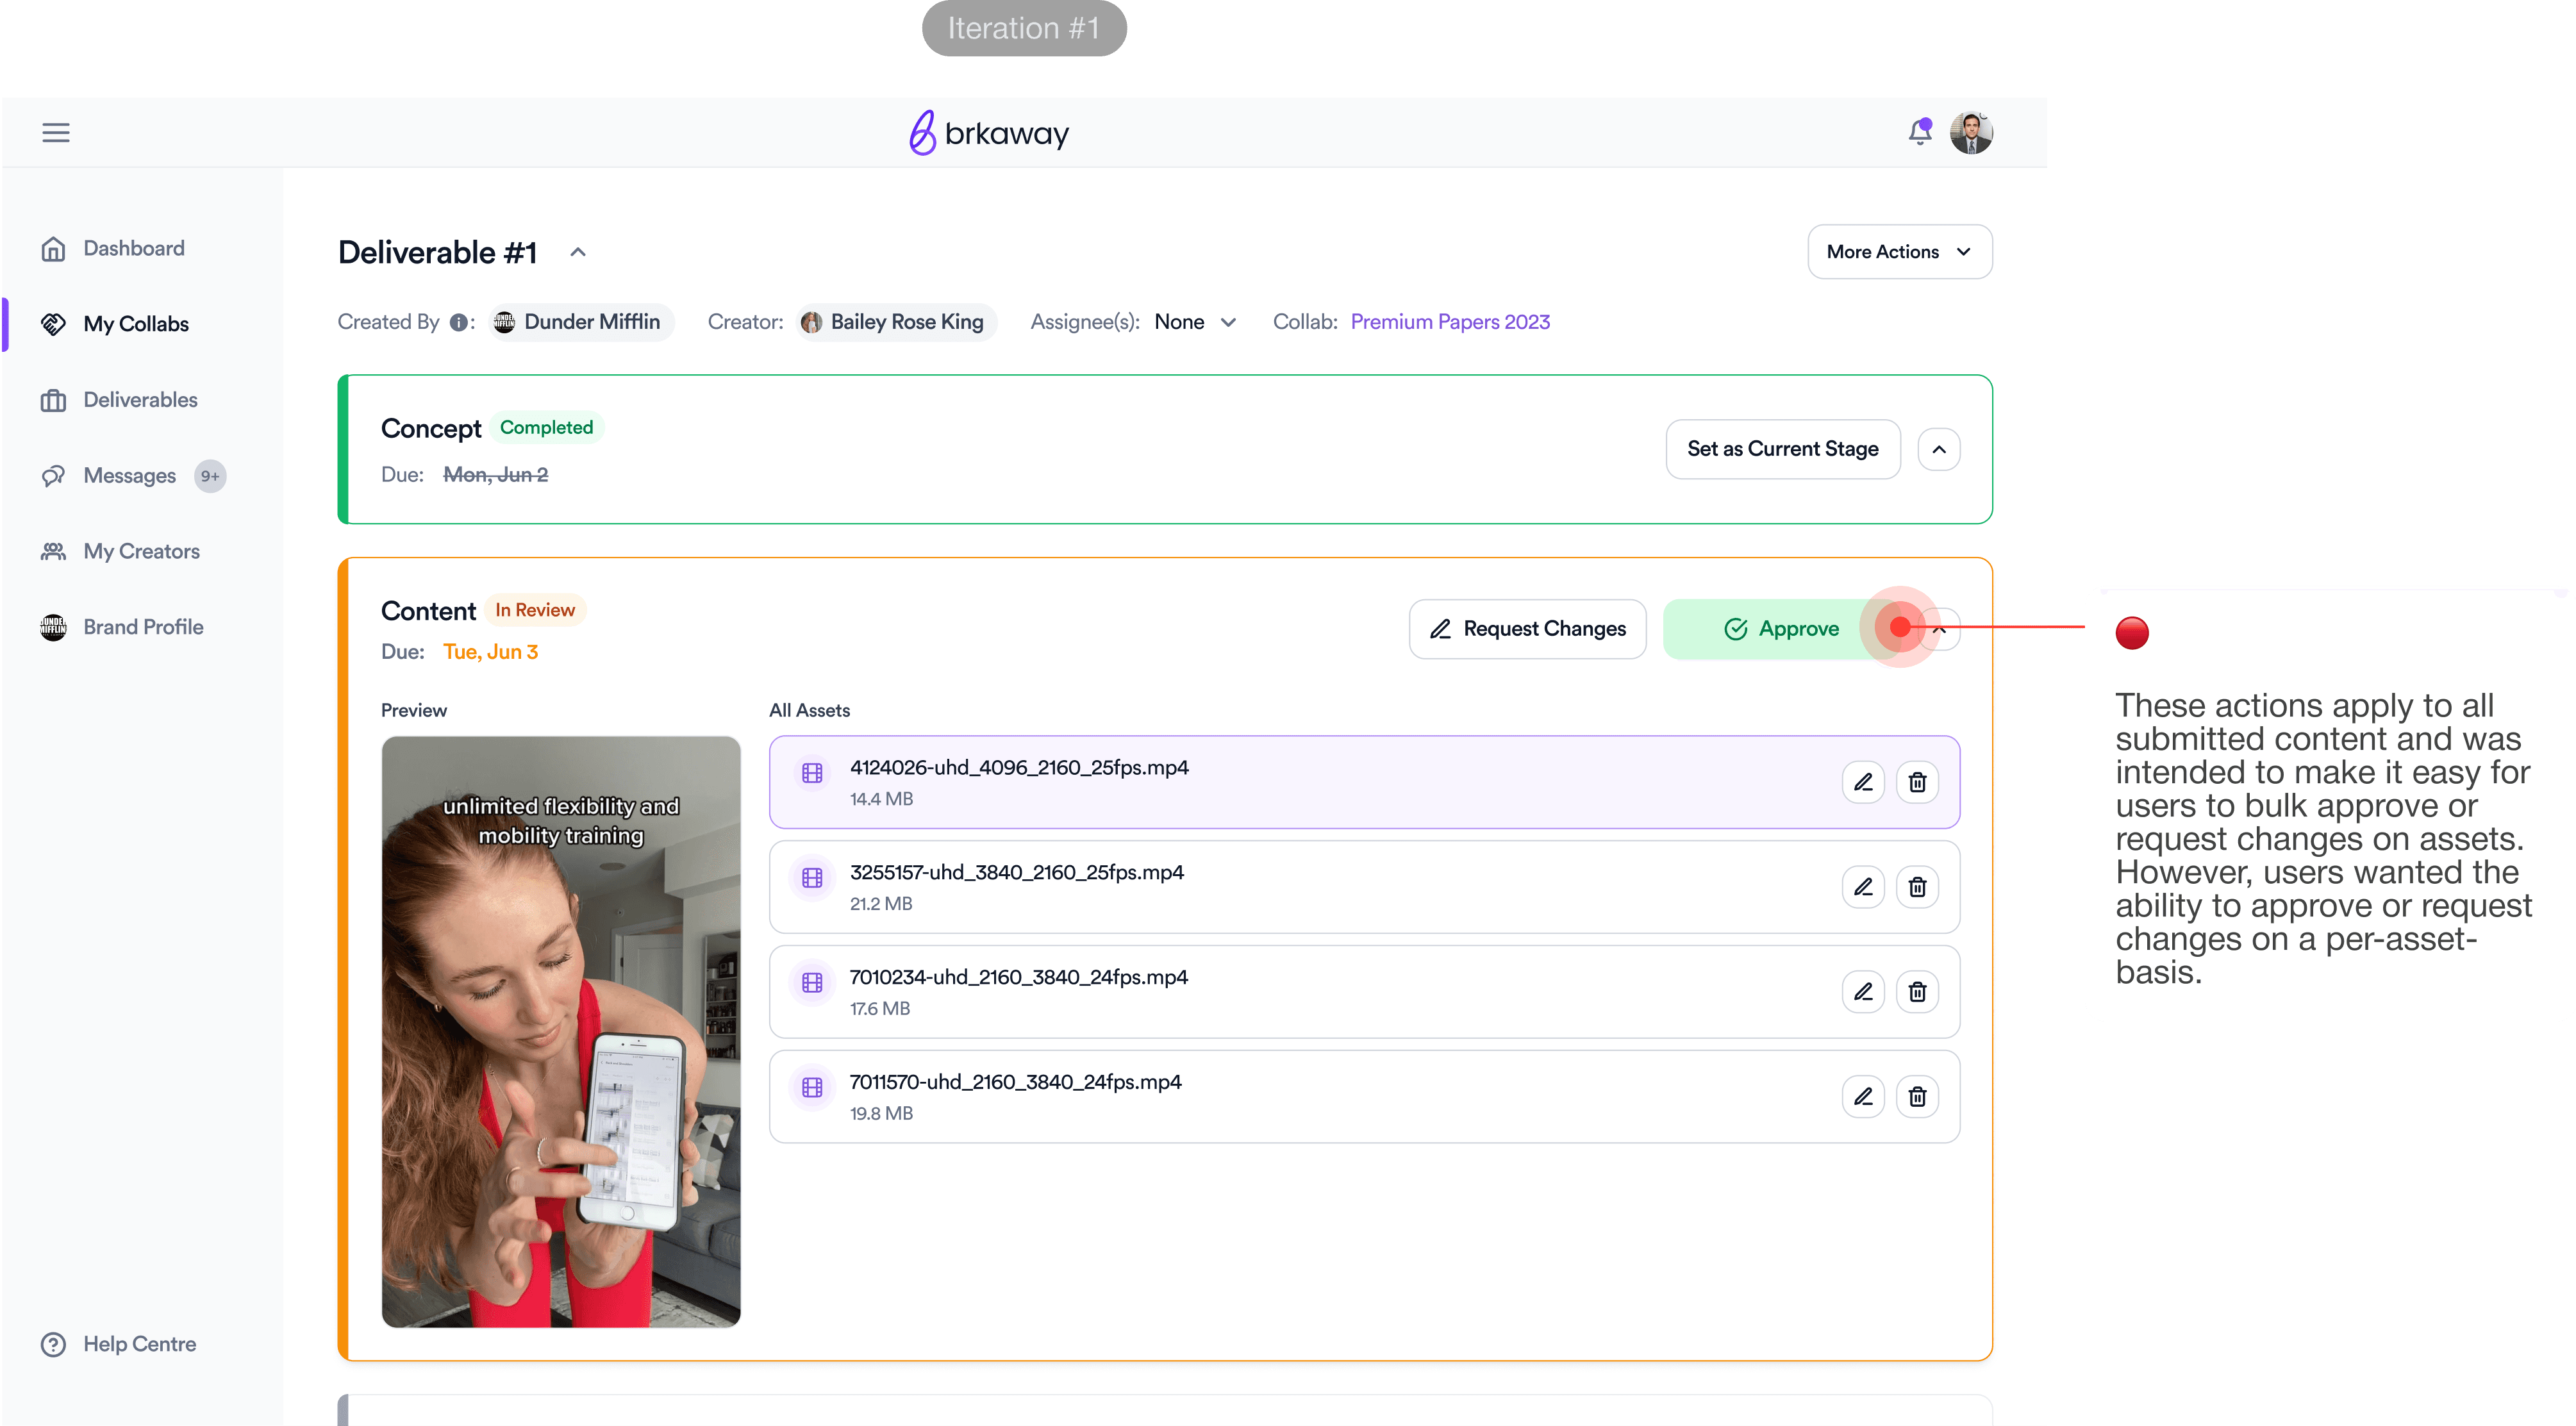
Task: Open Deliverables in the sidebar
Action: (118, 400)
